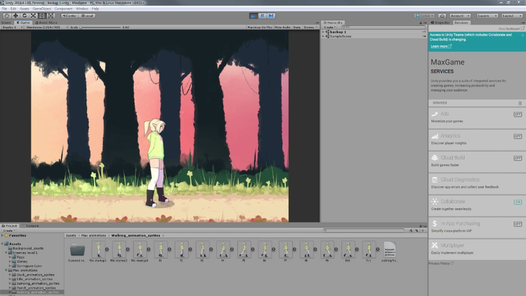Select the Rotate tool
Viewport: 526px width, 296px height.
pyautogui.click(x=24, y=16)
